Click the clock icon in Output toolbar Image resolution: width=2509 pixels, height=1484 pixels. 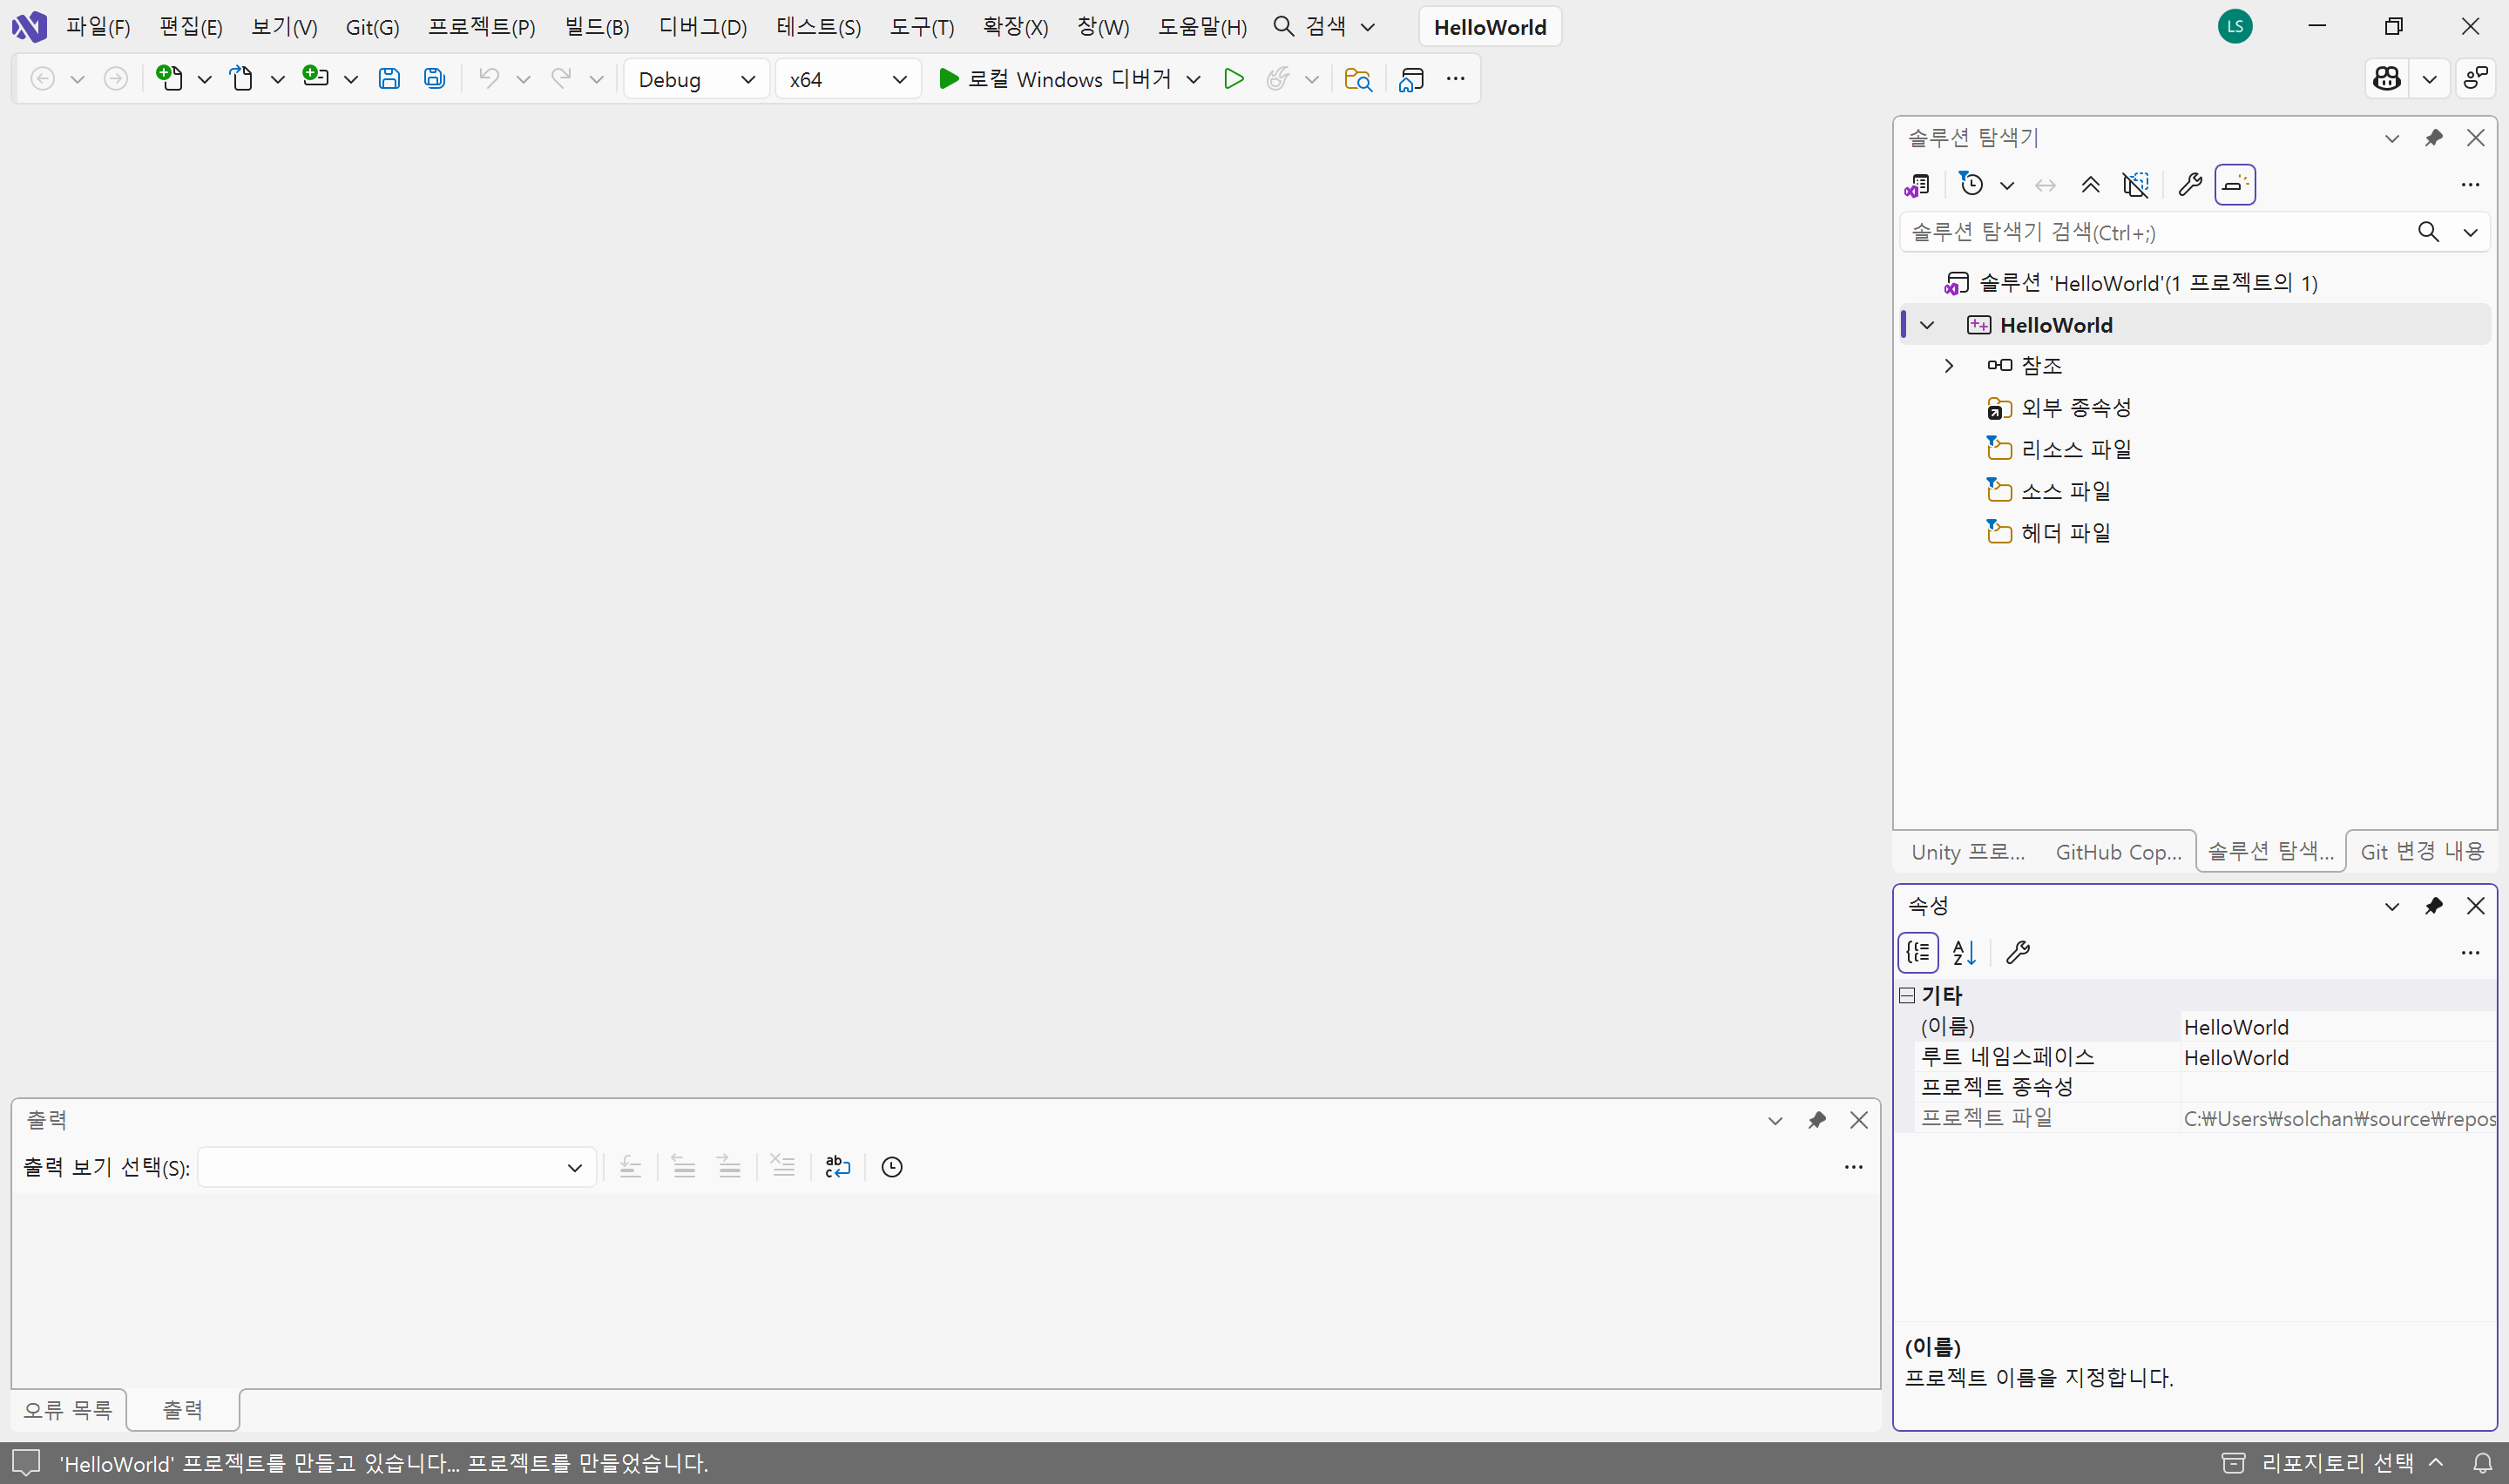pyautogui.click(x=891, y=1167)
